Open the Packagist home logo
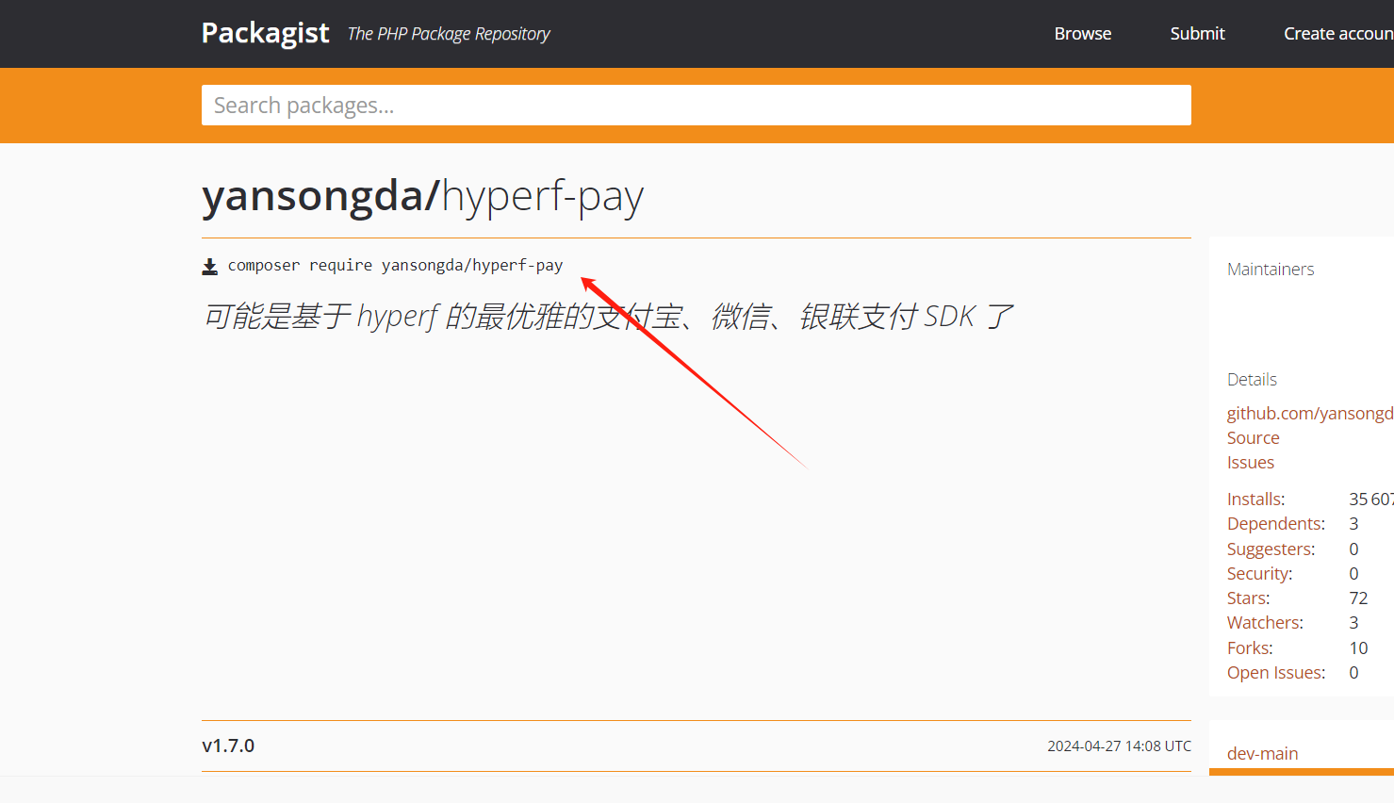 pyautogui.click(x=265, y=34)
